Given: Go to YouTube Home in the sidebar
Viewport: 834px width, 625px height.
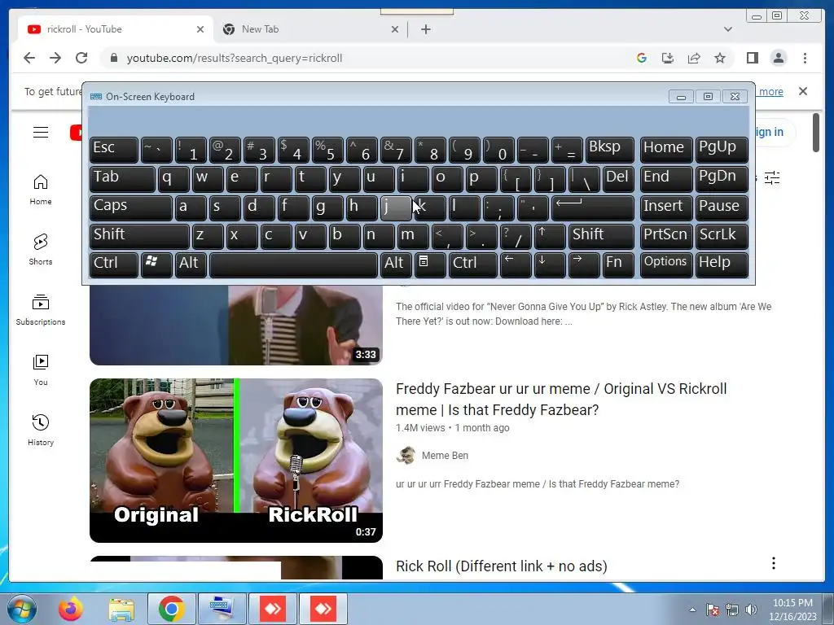Looking at the screenshot, I should (41, 190).
